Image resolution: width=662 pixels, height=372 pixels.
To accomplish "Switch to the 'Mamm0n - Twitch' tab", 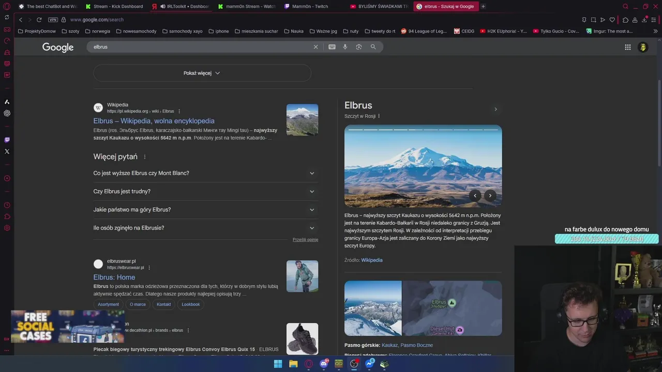I will coord(312,6).
